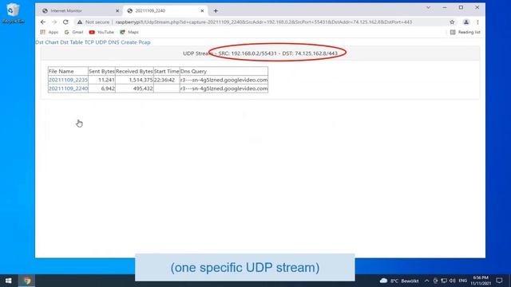Close the Internet Monitor tab

[117, 10]
